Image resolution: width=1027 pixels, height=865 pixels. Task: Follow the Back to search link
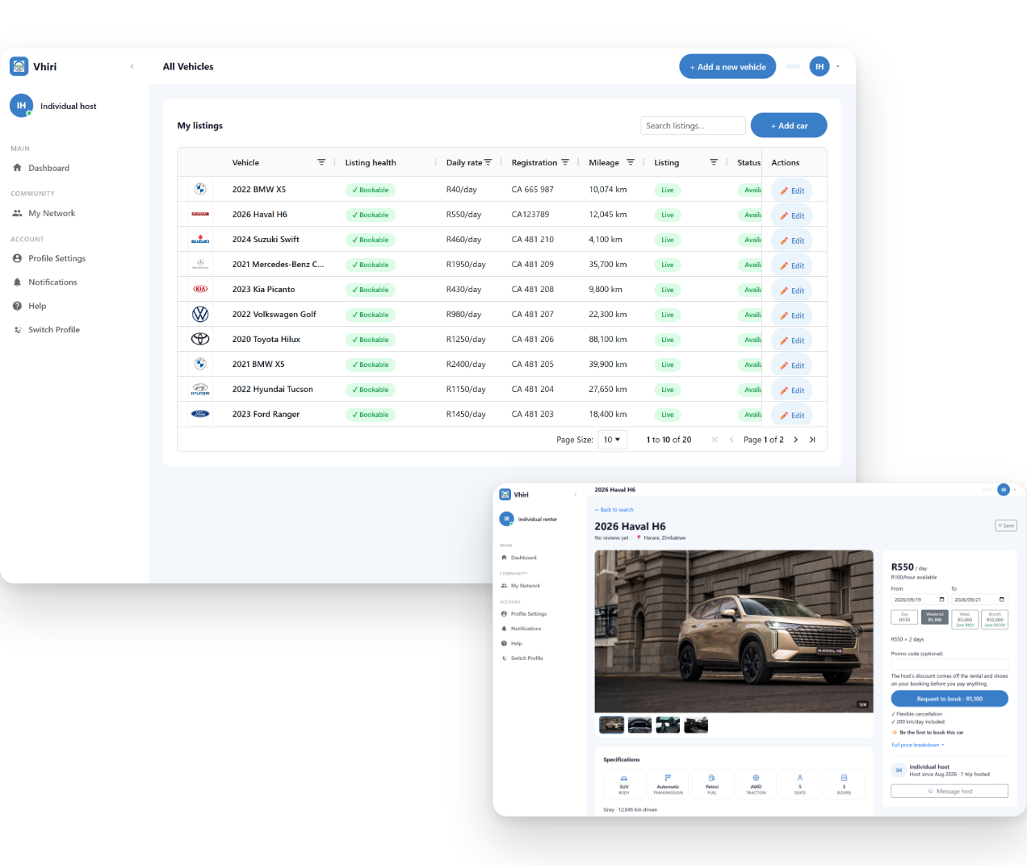614,510
